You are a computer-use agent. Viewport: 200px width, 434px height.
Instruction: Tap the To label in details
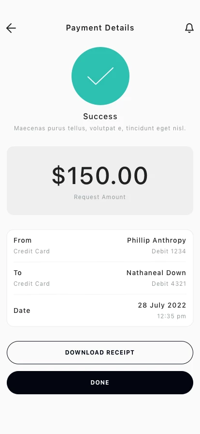click(x=18, y=273)
